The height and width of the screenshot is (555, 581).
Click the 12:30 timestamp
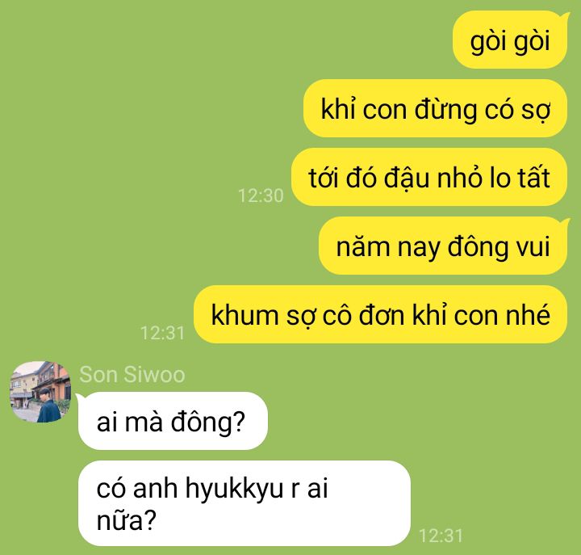click(x=261, y=196)
